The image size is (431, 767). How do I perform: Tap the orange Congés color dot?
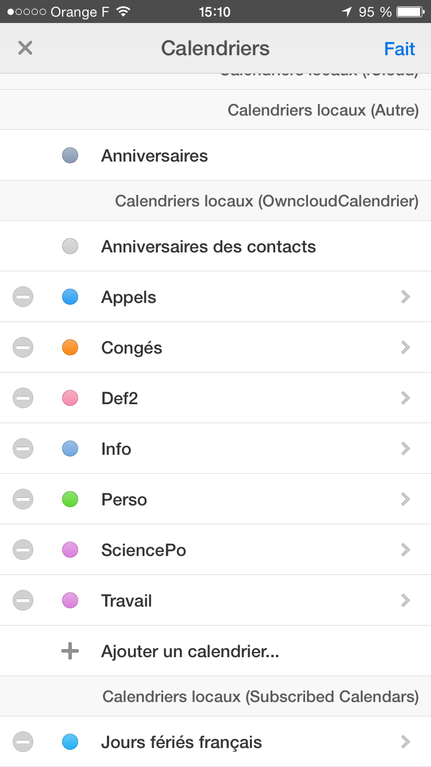pos(70,348)
